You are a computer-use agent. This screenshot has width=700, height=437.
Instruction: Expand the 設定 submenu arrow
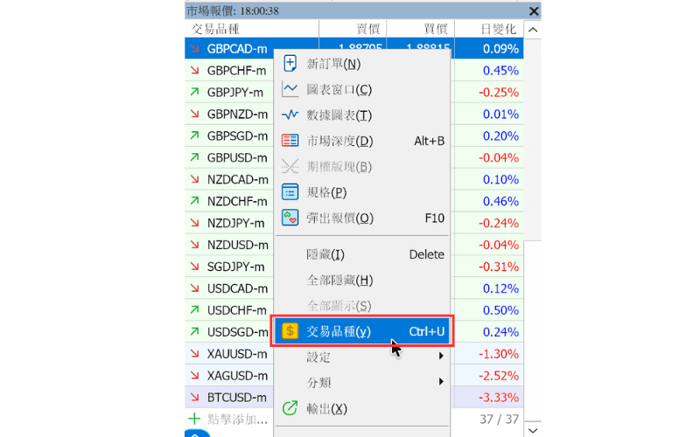(441, 356)
